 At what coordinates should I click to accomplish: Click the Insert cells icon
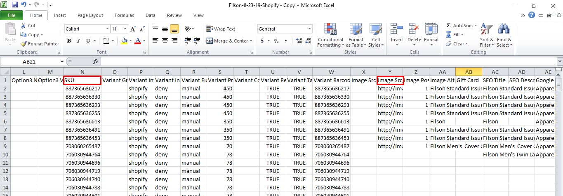click(397, 29)
